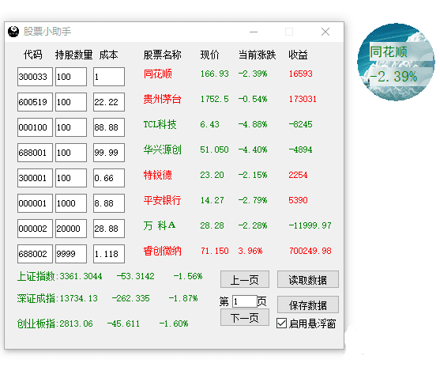Click the 成本 column header
Screen dimensions: 440x367
coord(108,55)
